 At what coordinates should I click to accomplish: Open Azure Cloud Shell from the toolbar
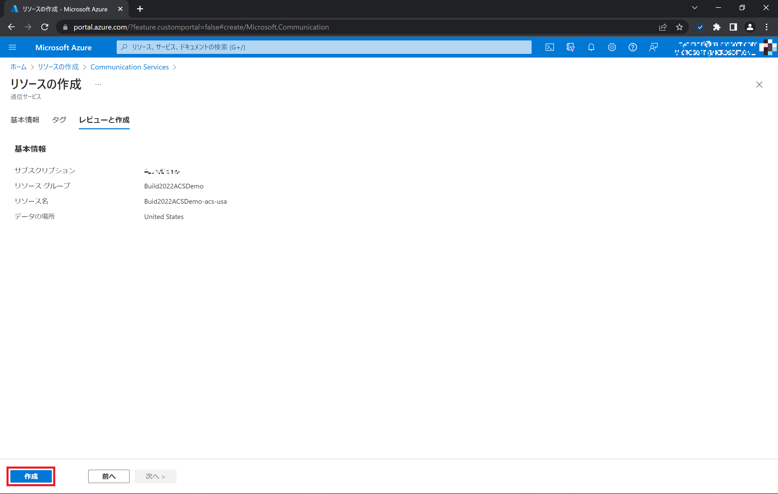click(550, 47)
